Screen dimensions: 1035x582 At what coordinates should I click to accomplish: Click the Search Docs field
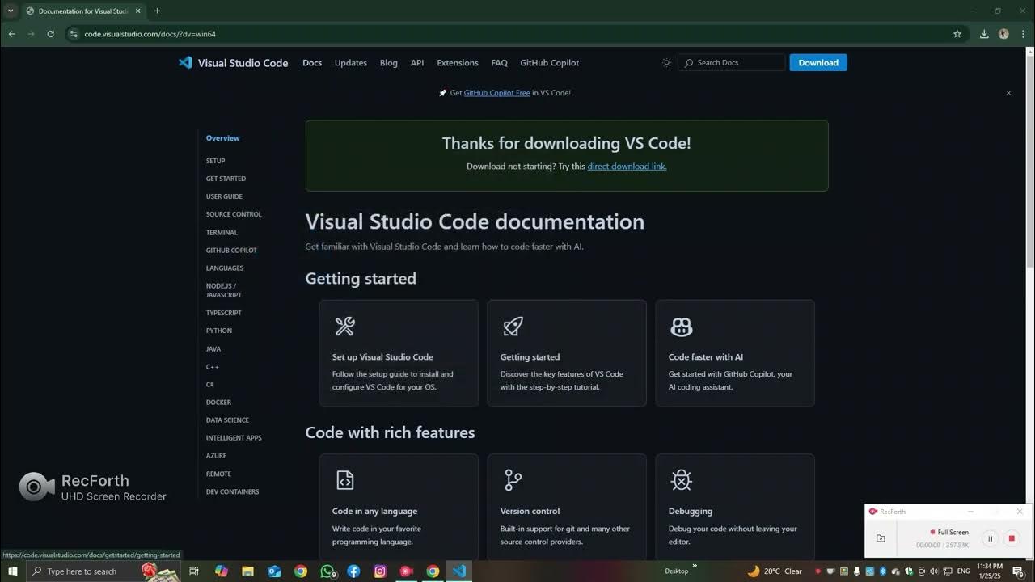tap(732, 63)
